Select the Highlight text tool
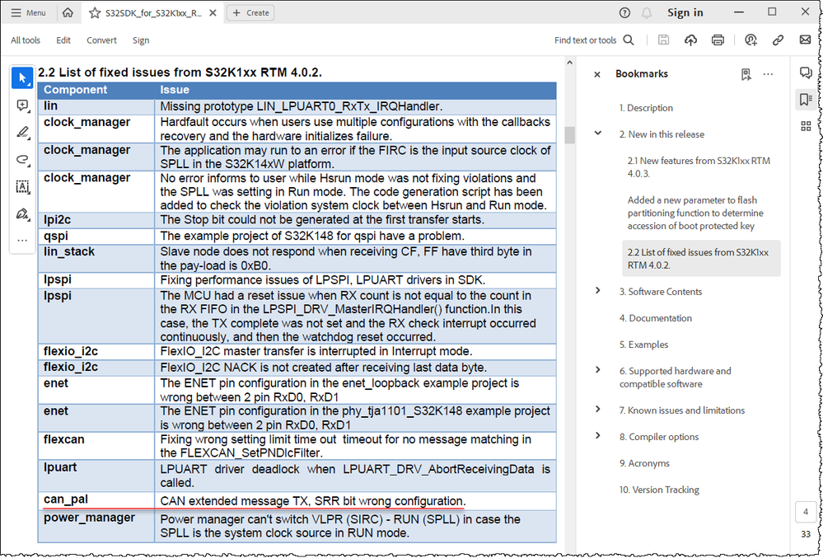 pos(21,133)
